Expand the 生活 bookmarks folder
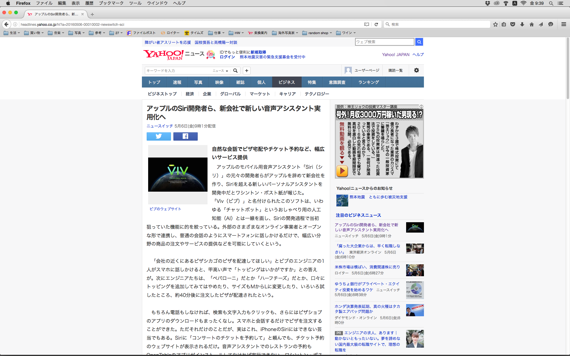570x356 pixels. tap(12, 33)
